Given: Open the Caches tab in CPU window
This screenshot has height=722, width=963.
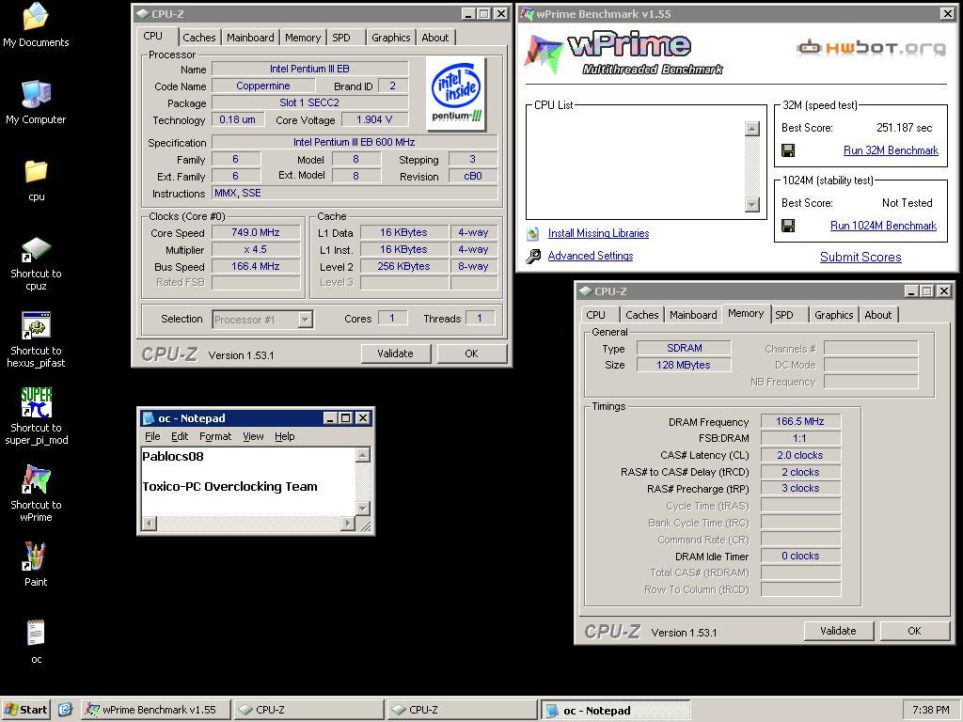Looking at the screenshot, I should pos(199,38).
